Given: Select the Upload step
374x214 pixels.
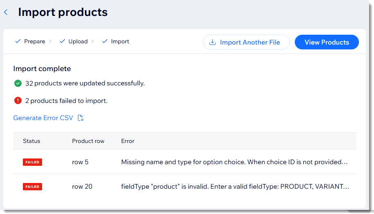Looking at the screenshot, I should [78, 41].
